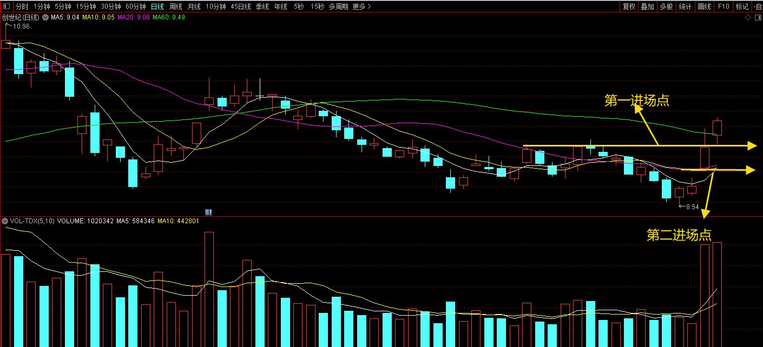Toggle the left sidebar panel icon
Screen dimensions: 763x347
tap(6, 6)
